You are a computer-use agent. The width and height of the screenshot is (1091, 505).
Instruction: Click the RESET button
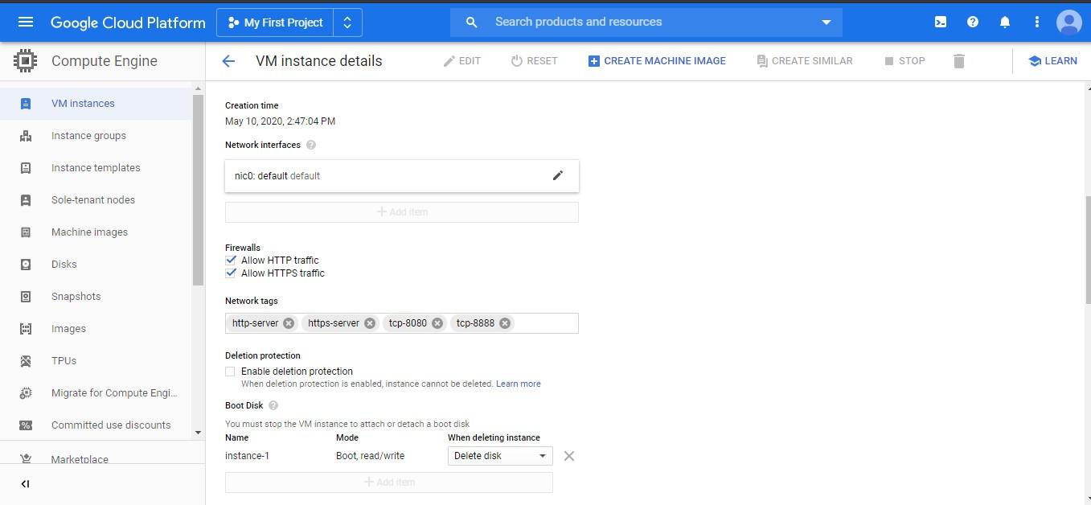coord(535,61)
